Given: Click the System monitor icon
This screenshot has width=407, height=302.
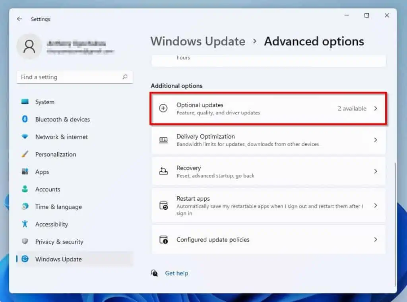Looking at the screenshot, I should click(x=25, y=101).
